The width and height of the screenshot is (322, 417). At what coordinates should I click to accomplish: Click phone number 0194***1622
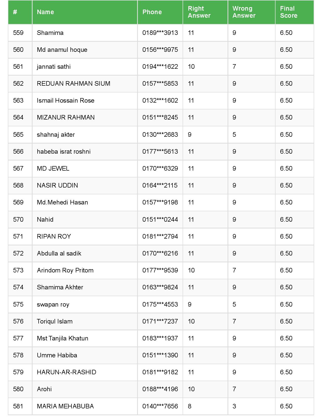coord(160,67)
